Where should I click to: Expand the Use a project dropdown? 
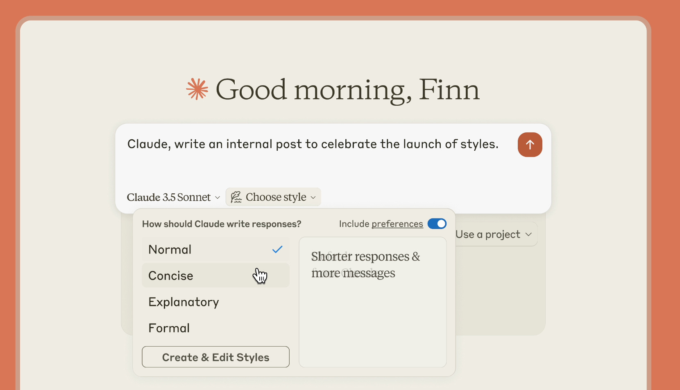[494, 234]
